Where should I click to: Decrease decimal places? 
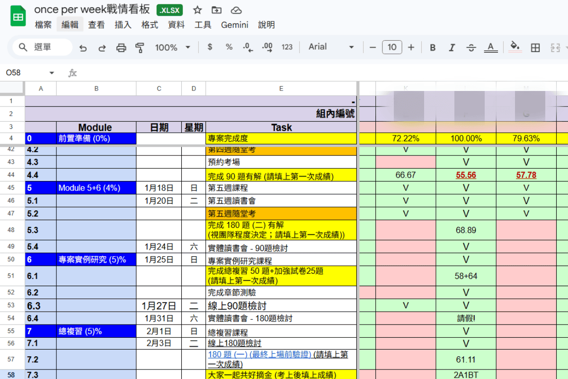[x=248, y=47]
